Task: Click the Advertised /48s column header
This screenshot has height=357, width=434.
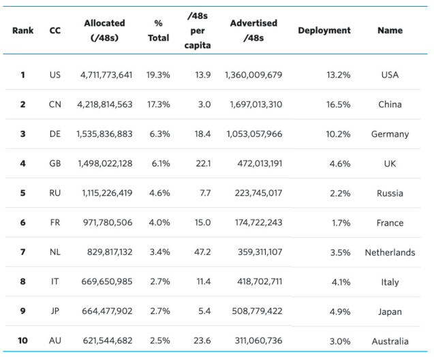Action: pyautogui.click(x=253, y=31)
